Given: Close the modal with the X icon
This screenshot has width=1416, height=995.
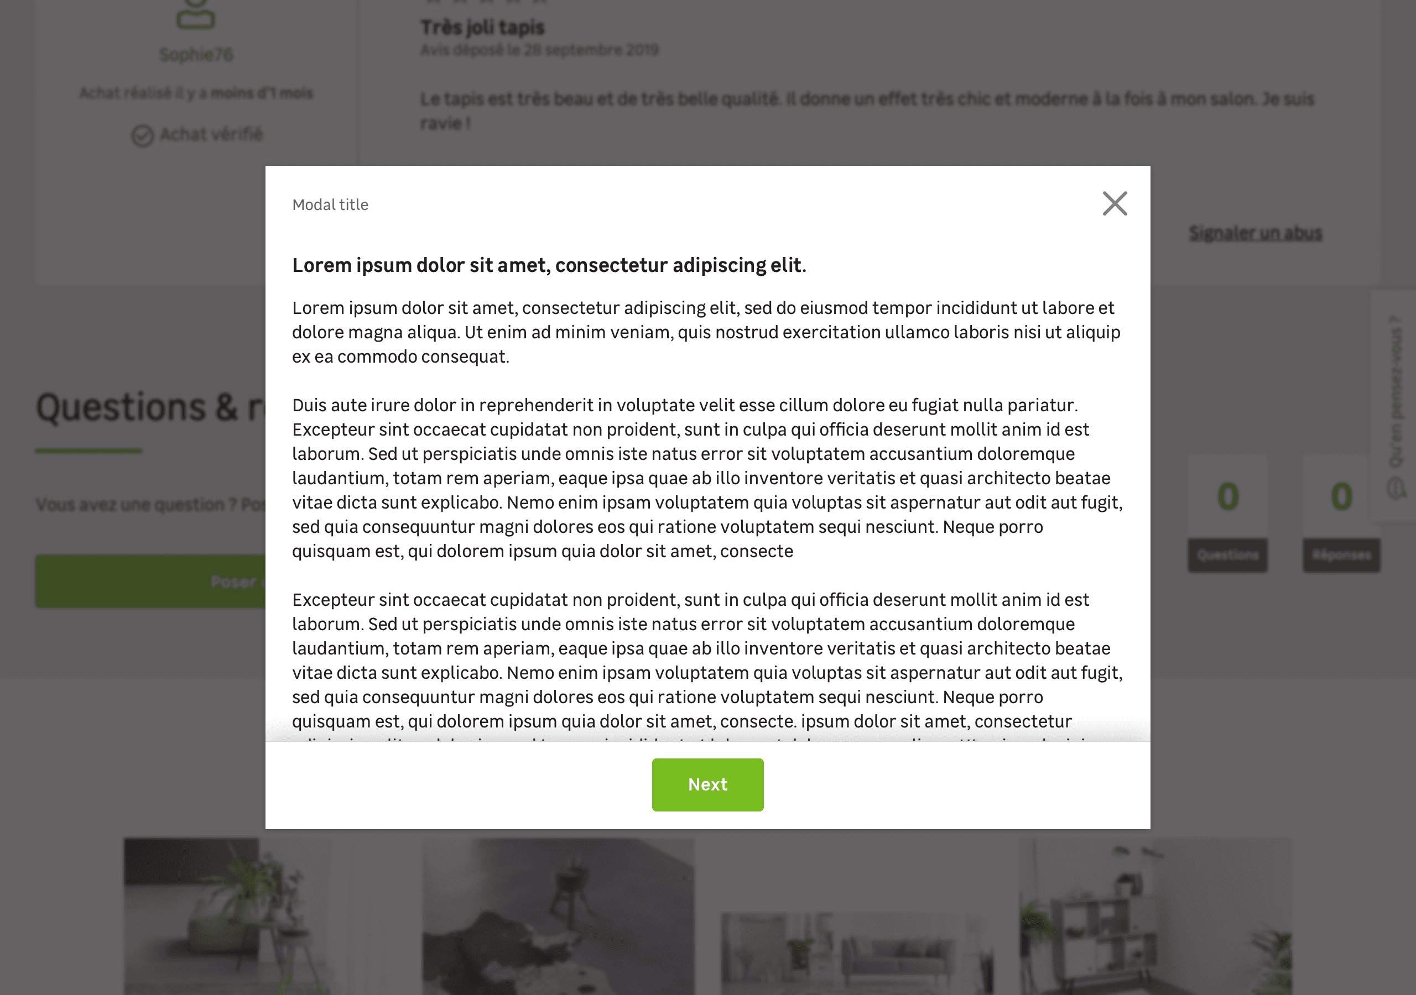Looking at the screenshot, I should [x=1115, y=203].
